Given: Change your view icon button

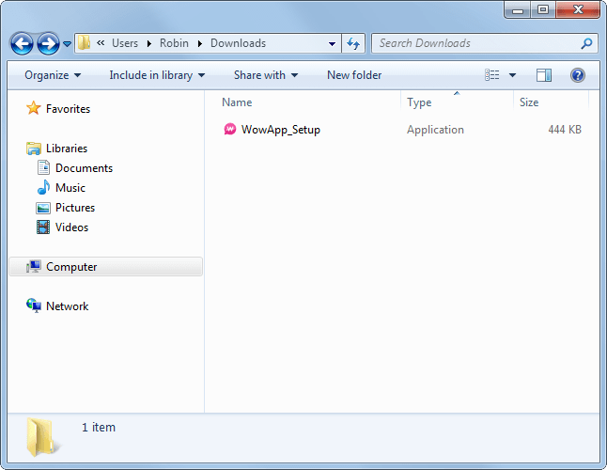Looking at the screenshot, I should (492, 74).
